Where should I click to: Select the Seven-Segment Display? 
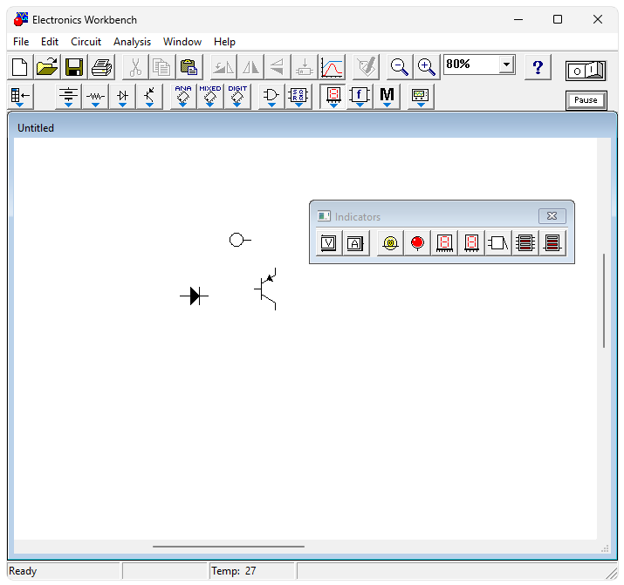[444, 243]
